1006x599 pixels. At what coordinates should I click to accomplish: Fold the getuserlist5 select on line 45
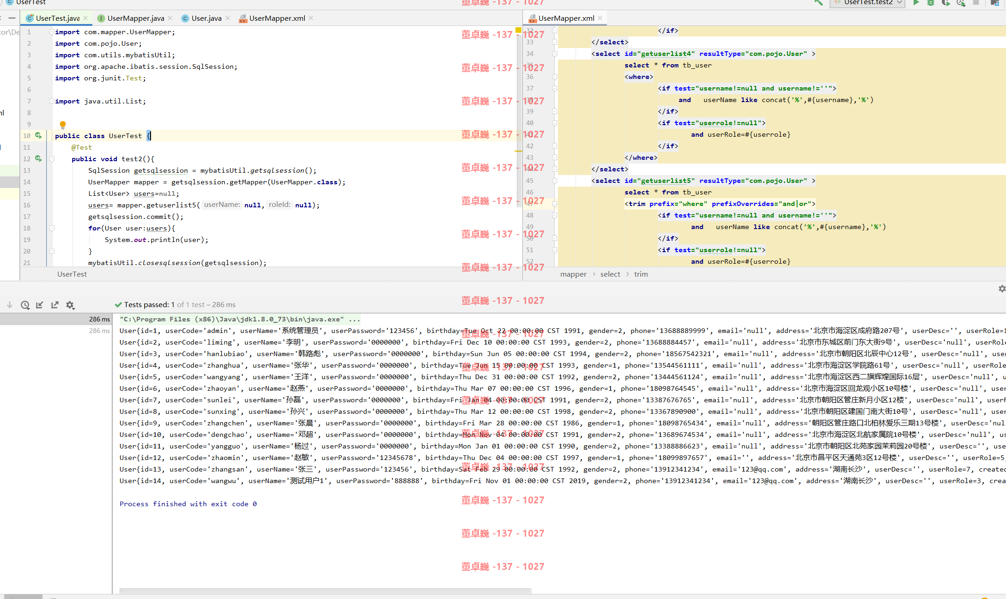click(x=555, y=181)
